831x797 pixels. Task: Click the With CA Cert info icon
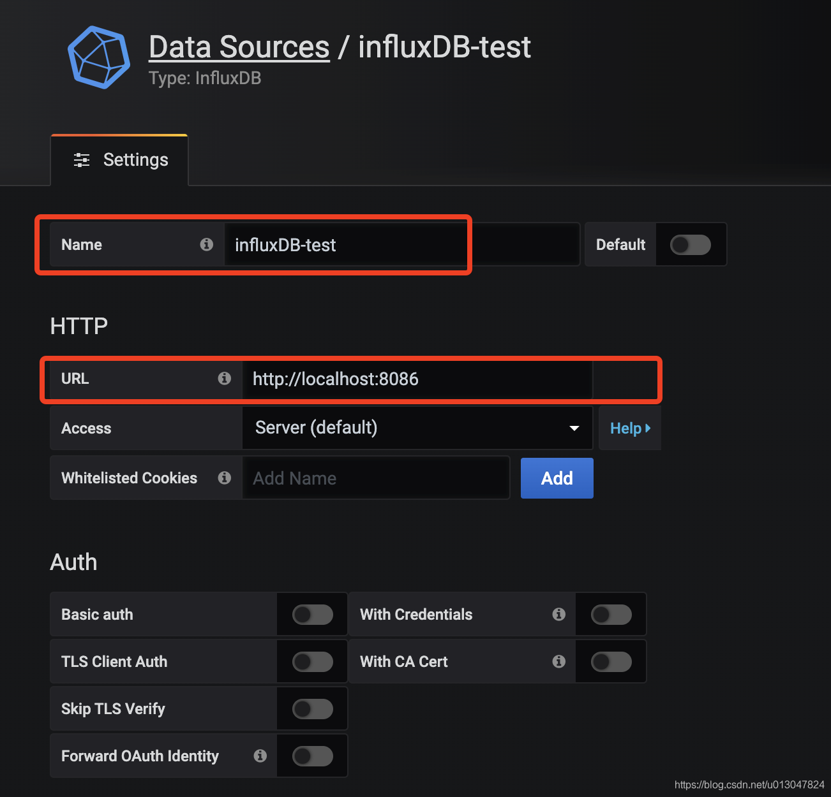coord(558,661)
